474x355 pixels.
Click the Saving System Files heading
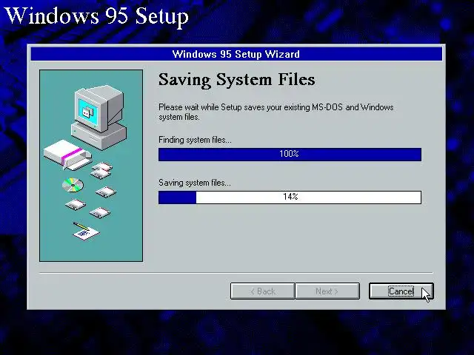(236, 80)
